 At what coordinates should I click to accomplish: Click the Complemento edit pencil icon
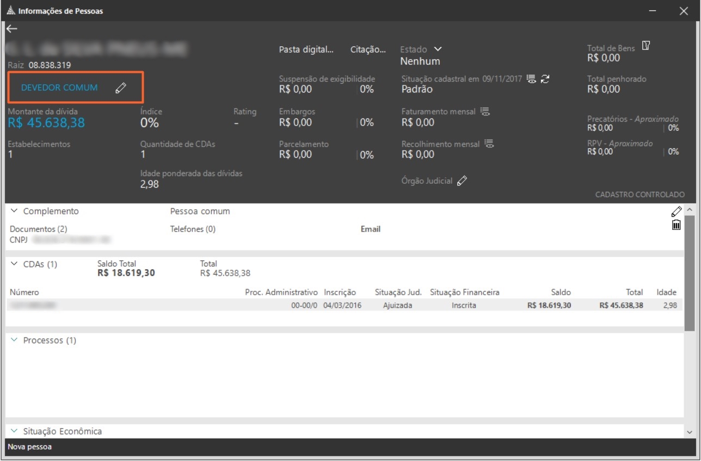coord(677,211)
